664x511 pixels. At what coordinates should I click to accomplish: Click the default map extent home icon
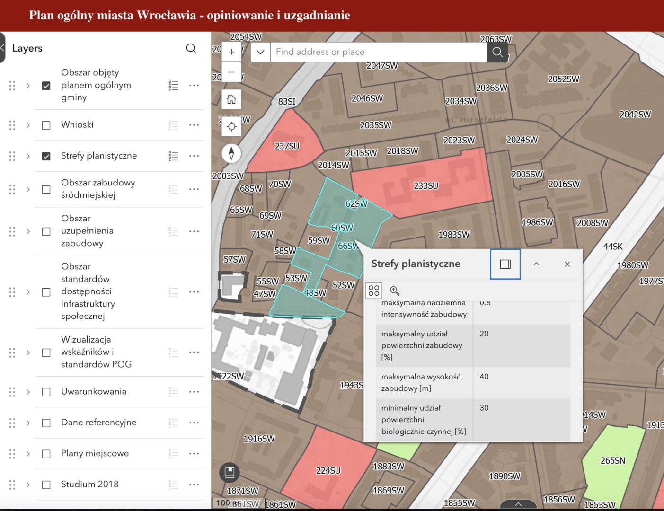click(x=231, y=99)
